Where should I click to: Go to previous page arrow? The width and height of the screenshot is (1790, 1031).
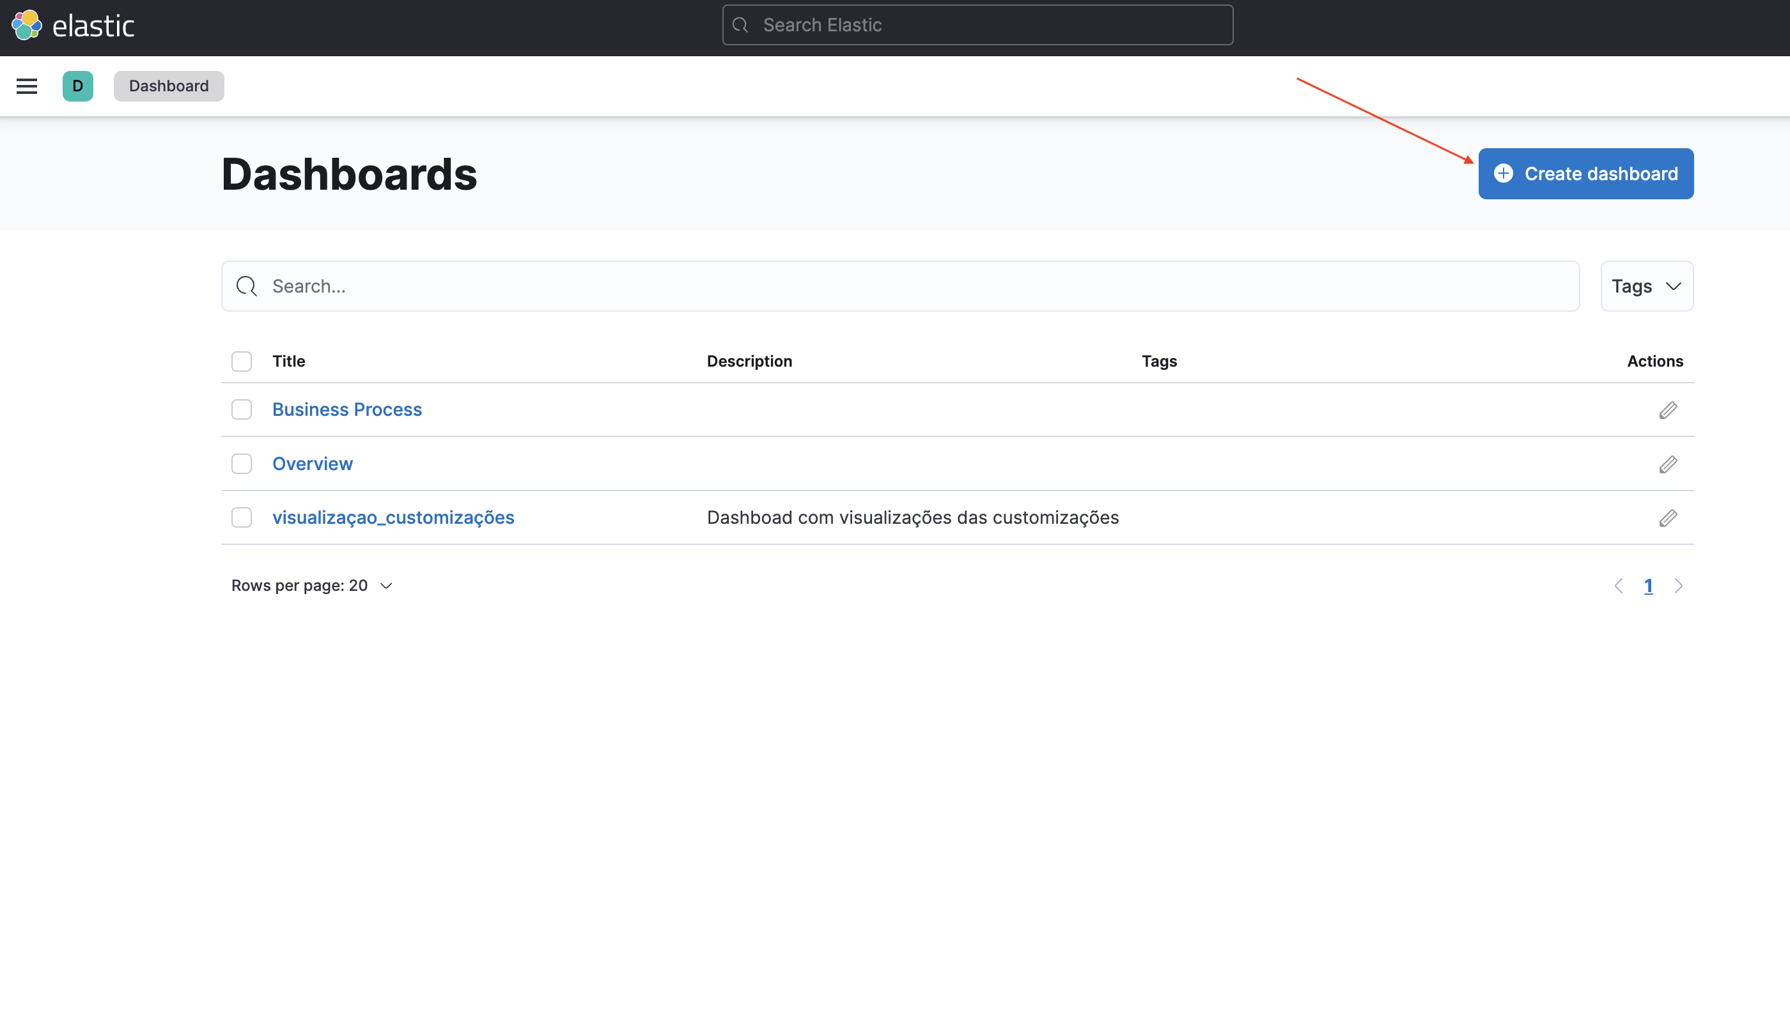(x=1619, y=586)
